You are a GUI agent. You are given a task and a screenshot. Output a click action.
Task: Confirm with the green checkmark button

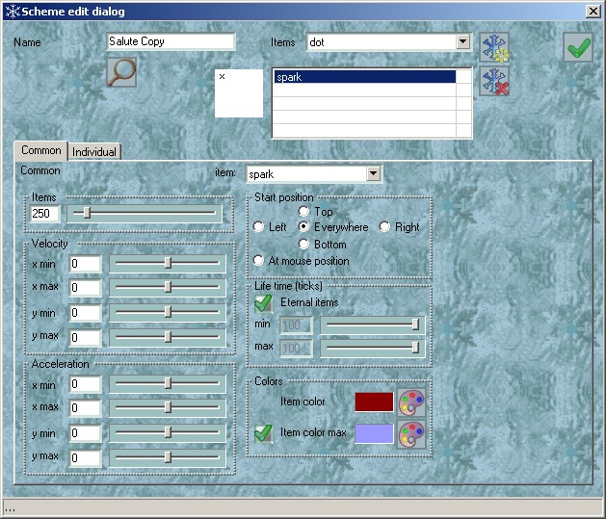(x=578, y=47)
